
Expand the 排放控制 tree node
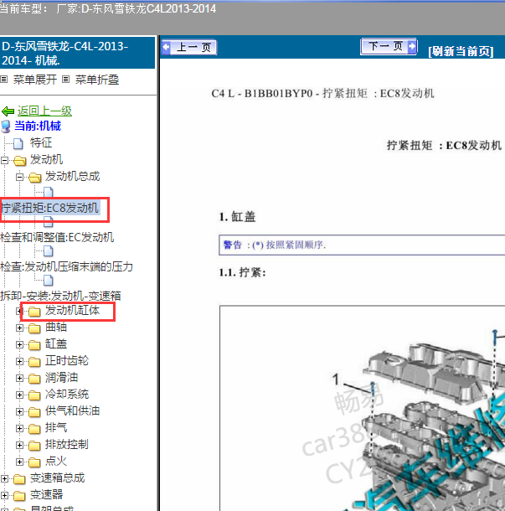[x=19, y=446]
